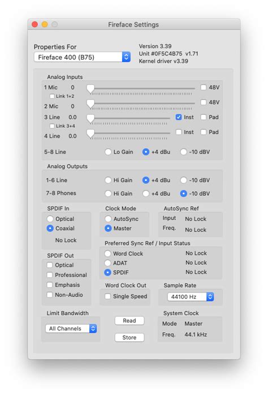Select Hi Gain for 1-6 Line outputs
Screen dimensions: 268x396
[108, 180]
